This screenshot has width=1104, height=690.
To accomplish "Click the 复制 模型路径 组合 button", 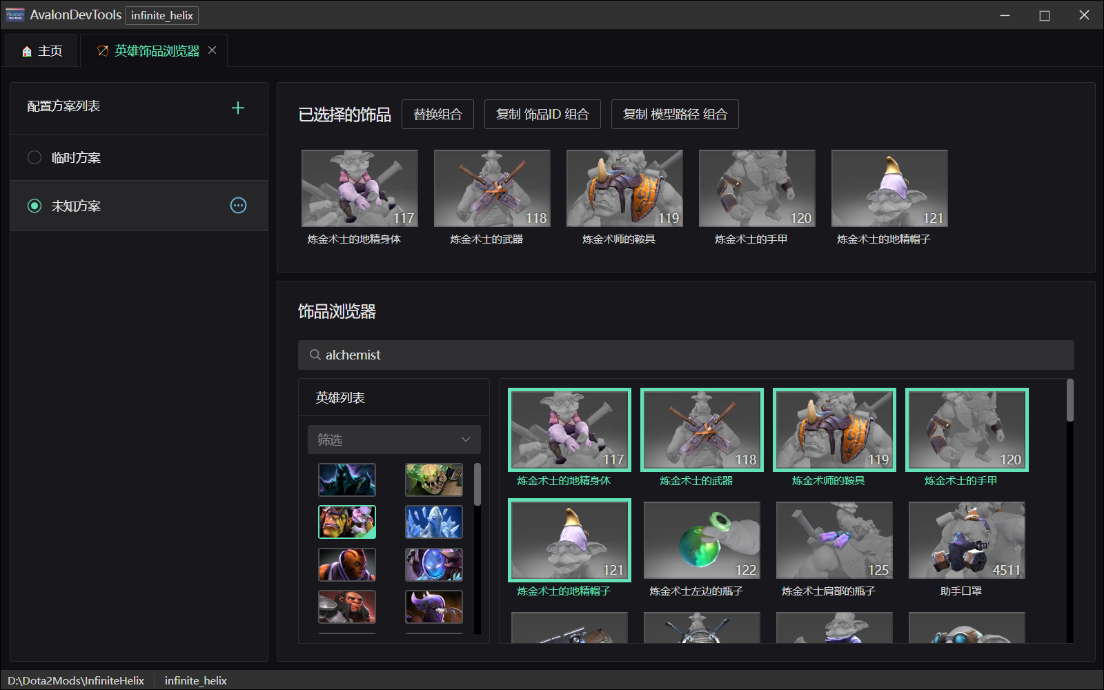I will (675, 114).
